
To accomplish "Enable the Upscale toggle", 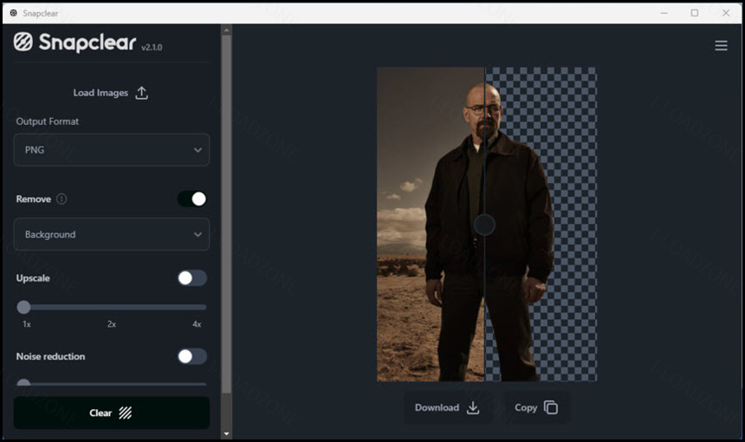I will coord(192,278).
